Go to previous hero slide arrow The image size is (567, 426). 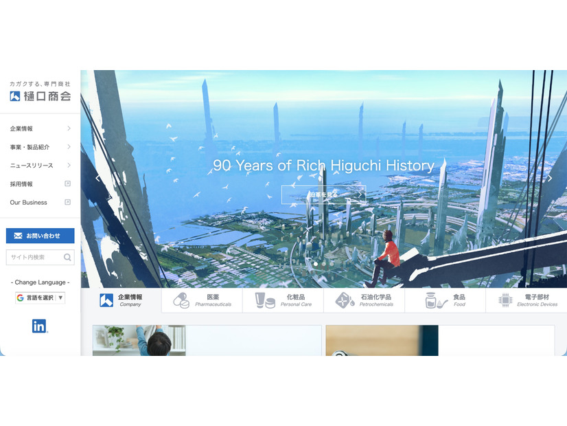[97, 178]
